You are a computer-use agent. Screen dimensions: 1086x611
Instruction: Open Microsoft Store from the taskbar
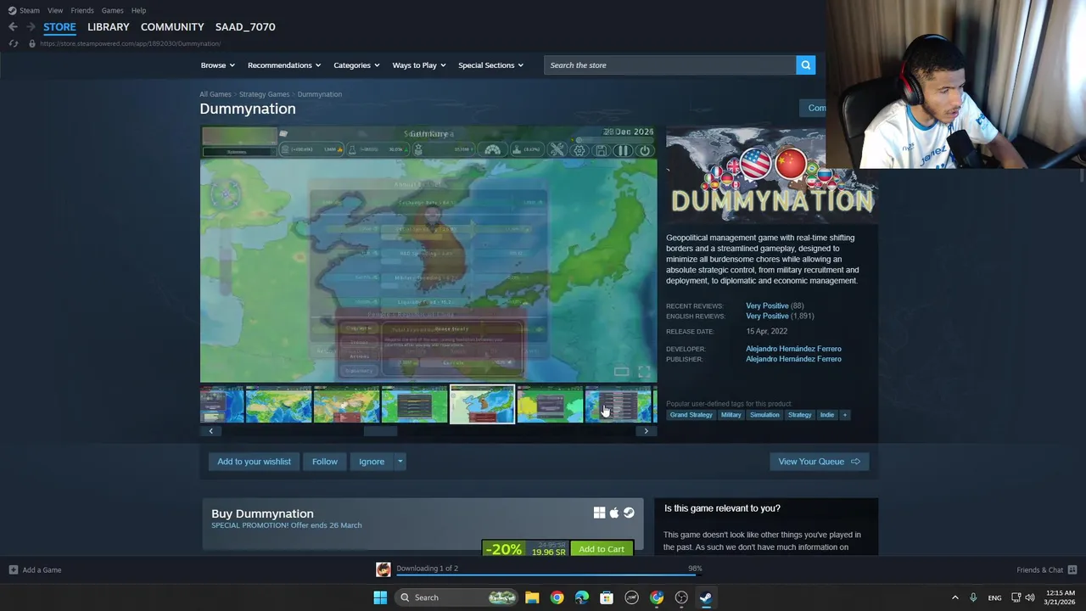pyautogui.click(x=607, y=597)
